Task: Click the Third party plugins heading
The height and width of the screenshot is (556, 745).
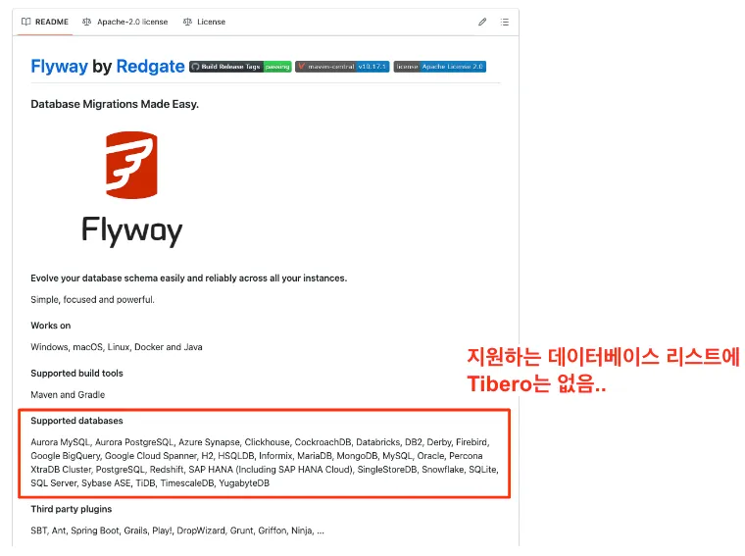Action: 72,509
